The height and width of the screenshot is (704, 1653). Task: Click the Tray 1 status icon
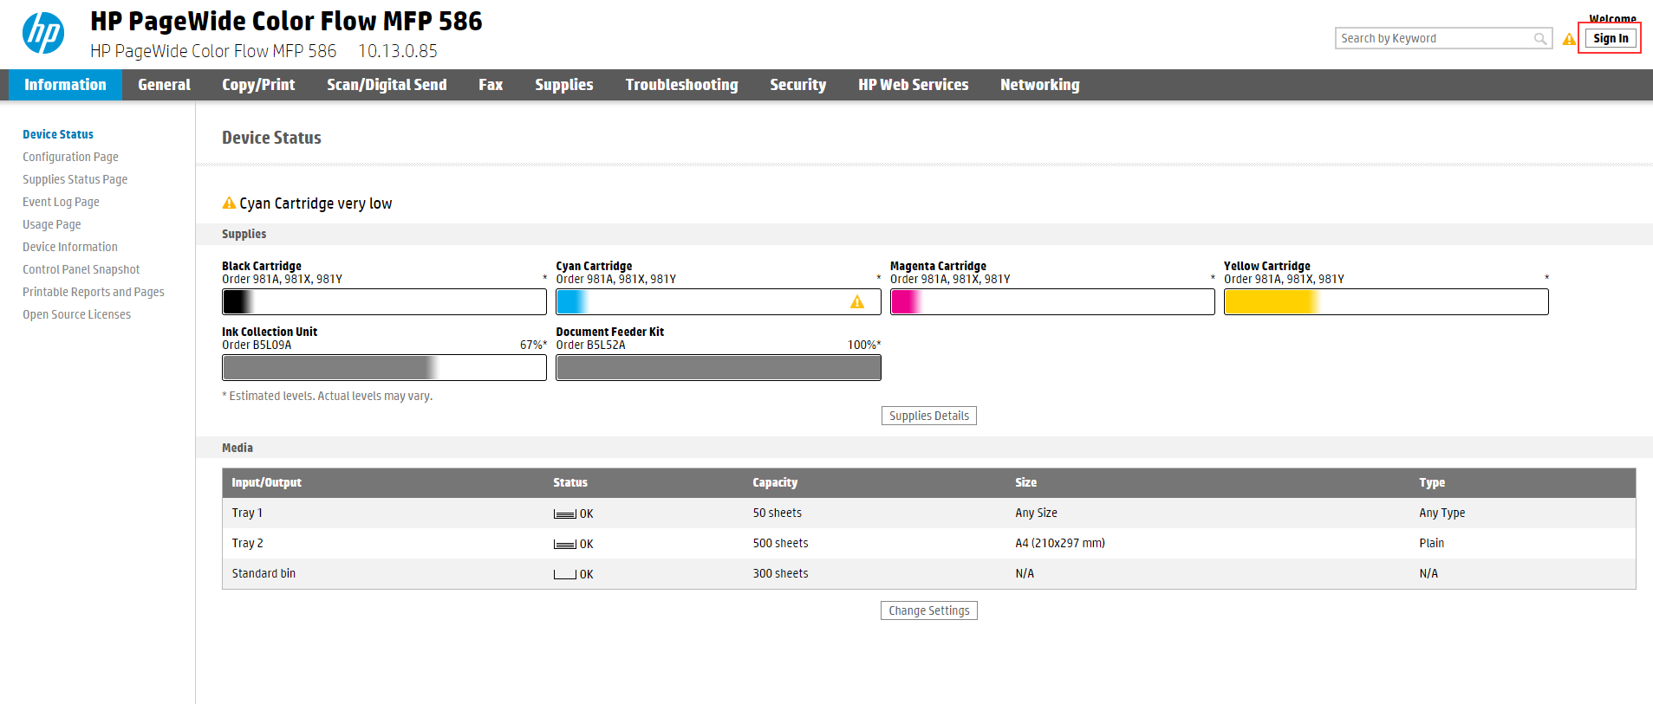tap(565, 514)
